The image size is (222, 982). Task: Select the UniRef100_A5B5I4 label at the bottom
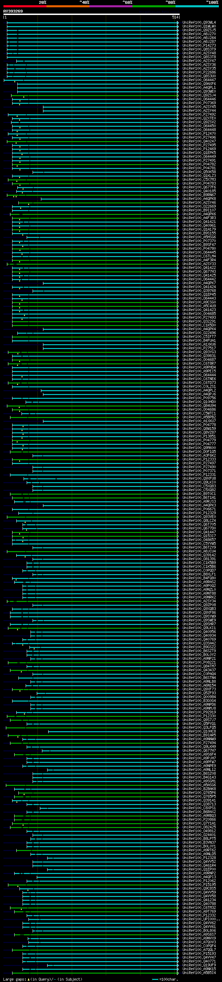tap(199, 973)
